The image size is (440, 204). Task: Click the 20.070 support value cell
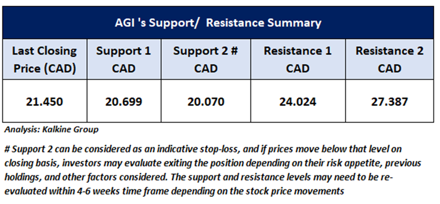point(205,101)
